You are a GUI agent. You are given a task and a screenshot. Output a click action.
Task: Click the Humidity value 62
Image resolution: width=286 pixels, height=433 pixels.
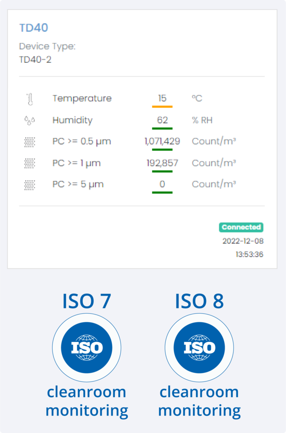pyautogui.click(x=162, y=120)
